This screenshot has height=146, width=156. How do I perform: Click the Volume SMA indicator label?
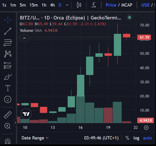(x=31, y=31)
